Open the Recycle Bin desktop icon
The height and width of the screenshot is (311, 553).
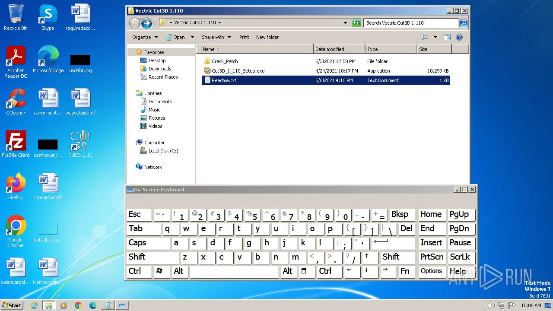click(x=16, y=17)
